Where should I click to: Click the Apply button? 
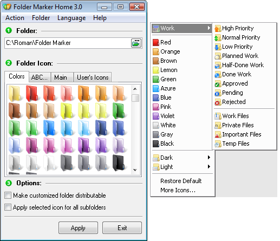tap(78, 228)
